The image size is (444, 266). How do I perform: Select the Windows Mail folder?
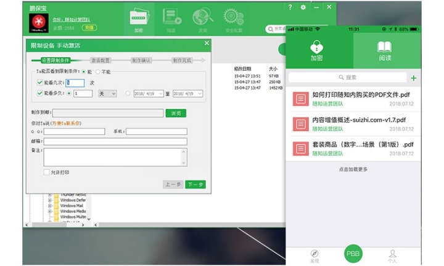pos(72,206)
